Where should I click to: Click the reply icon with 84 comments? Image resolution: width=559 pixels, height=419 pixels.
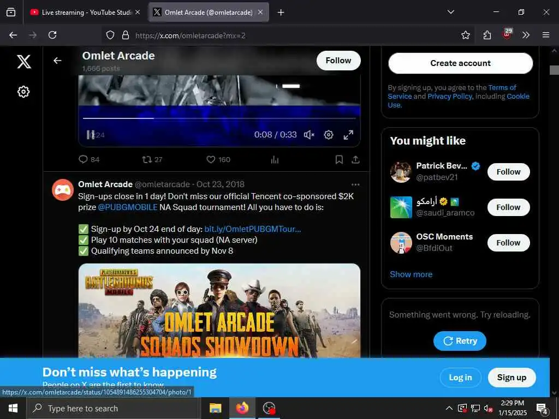click(x=83, y=159)
